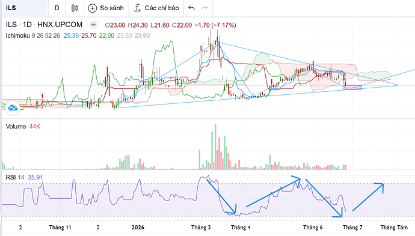Click the change value −1.70 (−7.17%)
The width and height of the screenshot is (415, 236).
(x=215, y=25)
